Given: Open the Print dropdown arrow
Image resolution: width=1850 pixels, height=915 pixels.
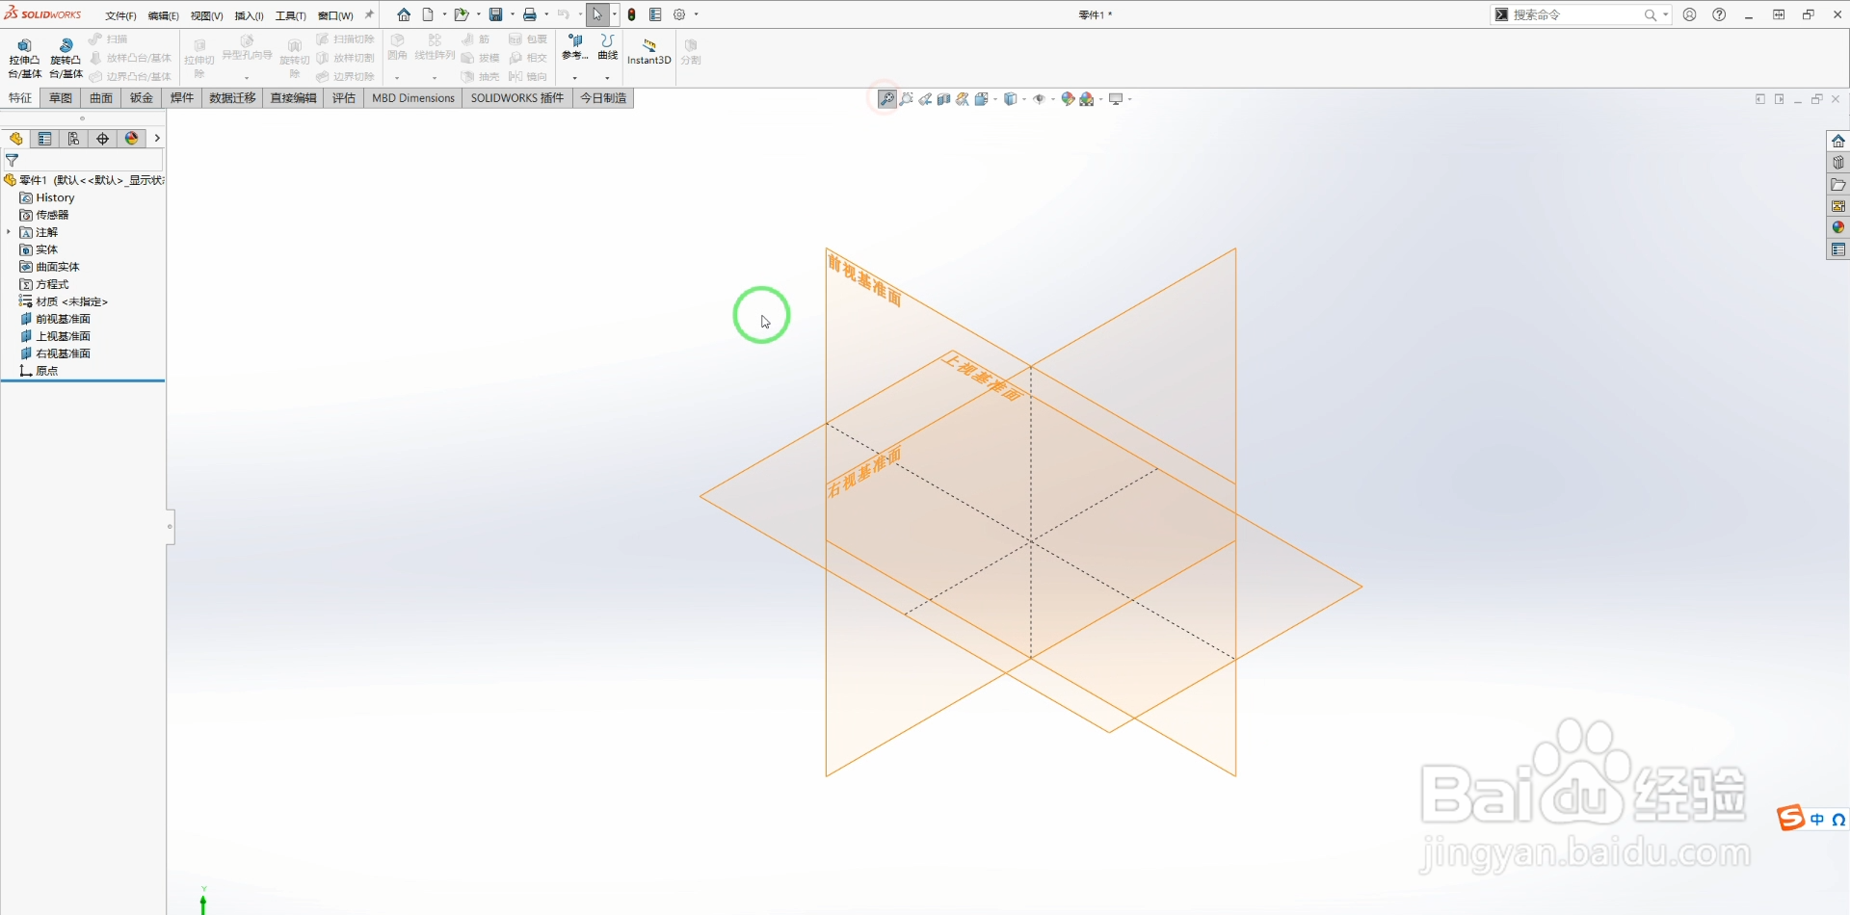Looking at the screenshot, I should tap(546, 14).
